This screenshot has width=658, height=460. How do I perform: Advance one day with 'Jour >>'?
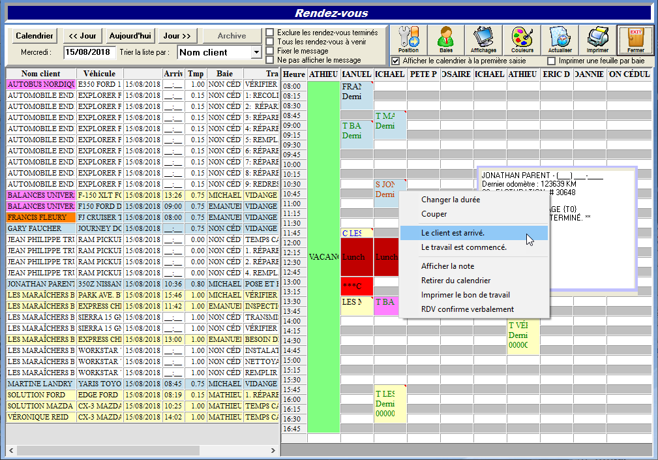pos(177,36)
